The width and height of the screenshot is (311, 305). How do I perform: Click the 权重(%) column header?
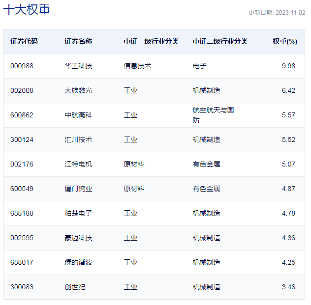click(284, 41)
